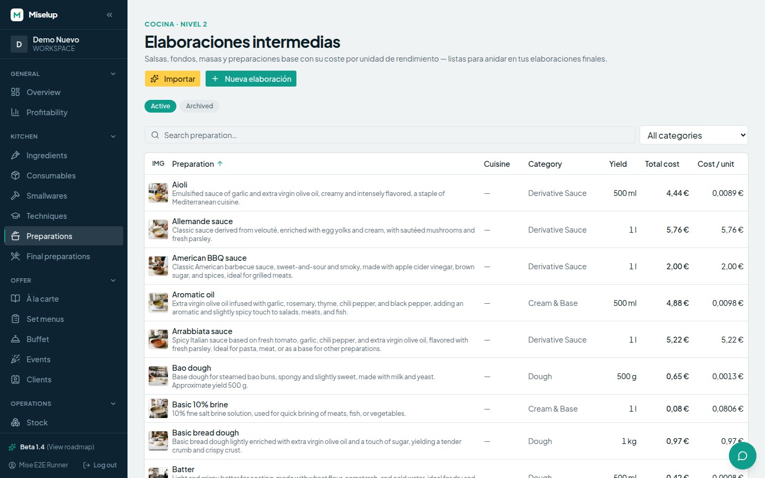Click the Stock boxes icon

pos(15,423)
